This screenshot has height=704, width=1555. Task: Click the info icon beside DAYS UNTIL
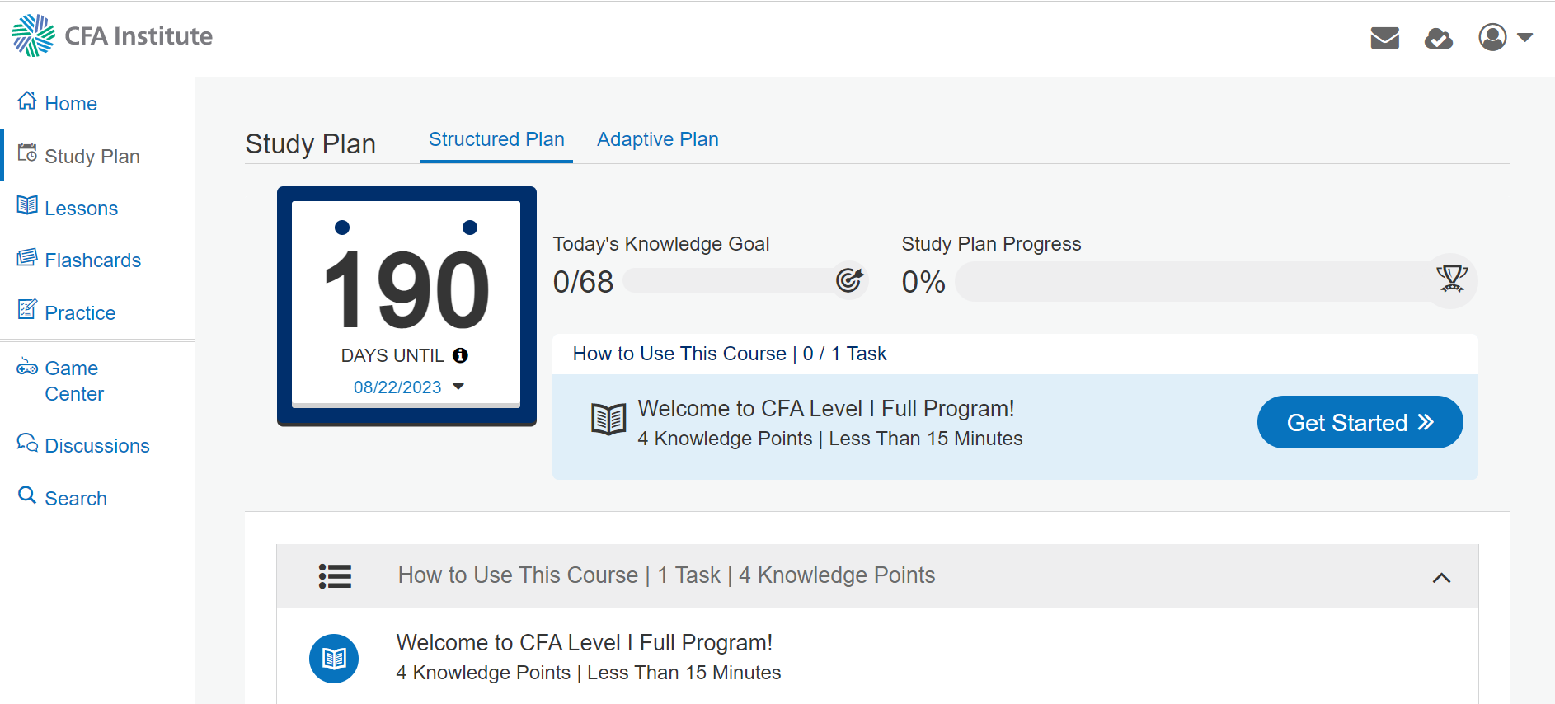point(460,355)
